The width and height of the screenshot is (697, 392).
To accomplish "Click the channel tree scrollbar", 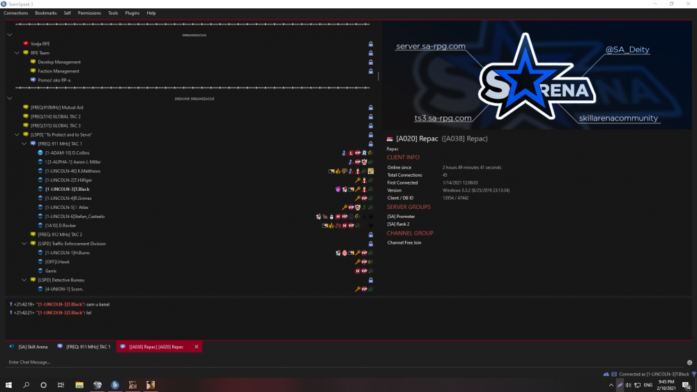I will pyautogui.click(x=378, y=76).
